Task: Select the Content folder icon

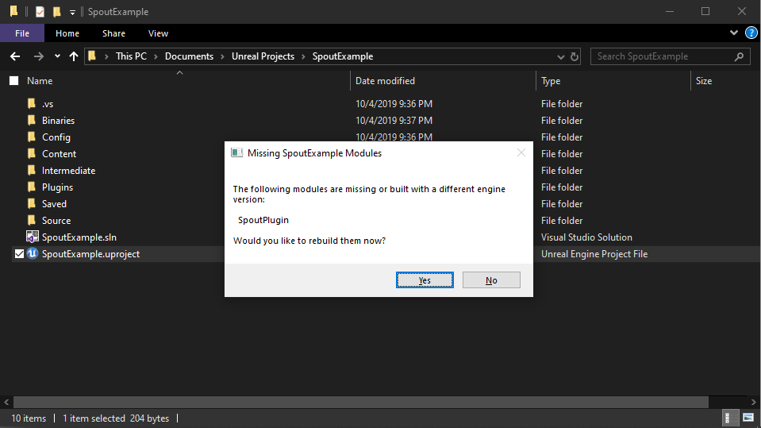Action: 32,153
